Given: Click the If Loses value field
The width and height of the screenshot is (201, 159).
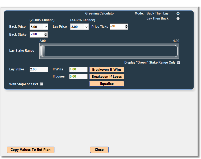Looking at the screenshot, I should 78,77.
